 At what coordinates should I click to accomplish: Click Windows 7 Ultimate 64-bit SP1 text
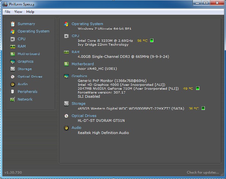[x=104, y=29]
